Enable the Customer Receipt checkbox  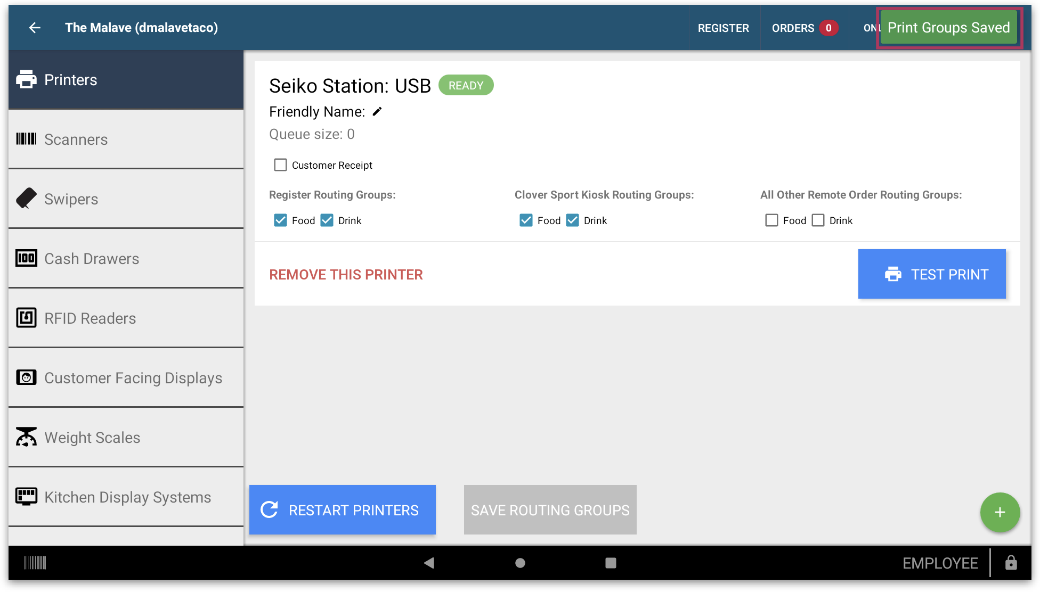(281, 165)
